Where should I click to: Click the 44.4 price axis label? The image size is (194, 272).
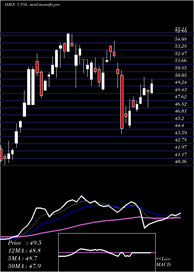(179, 126)
